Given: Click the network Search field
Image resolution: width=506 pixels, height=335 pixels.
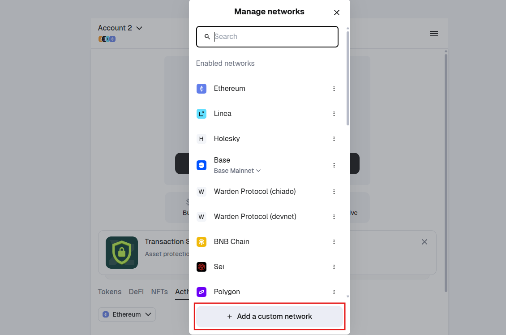Looking at the screenshot, I should [267, 37].
